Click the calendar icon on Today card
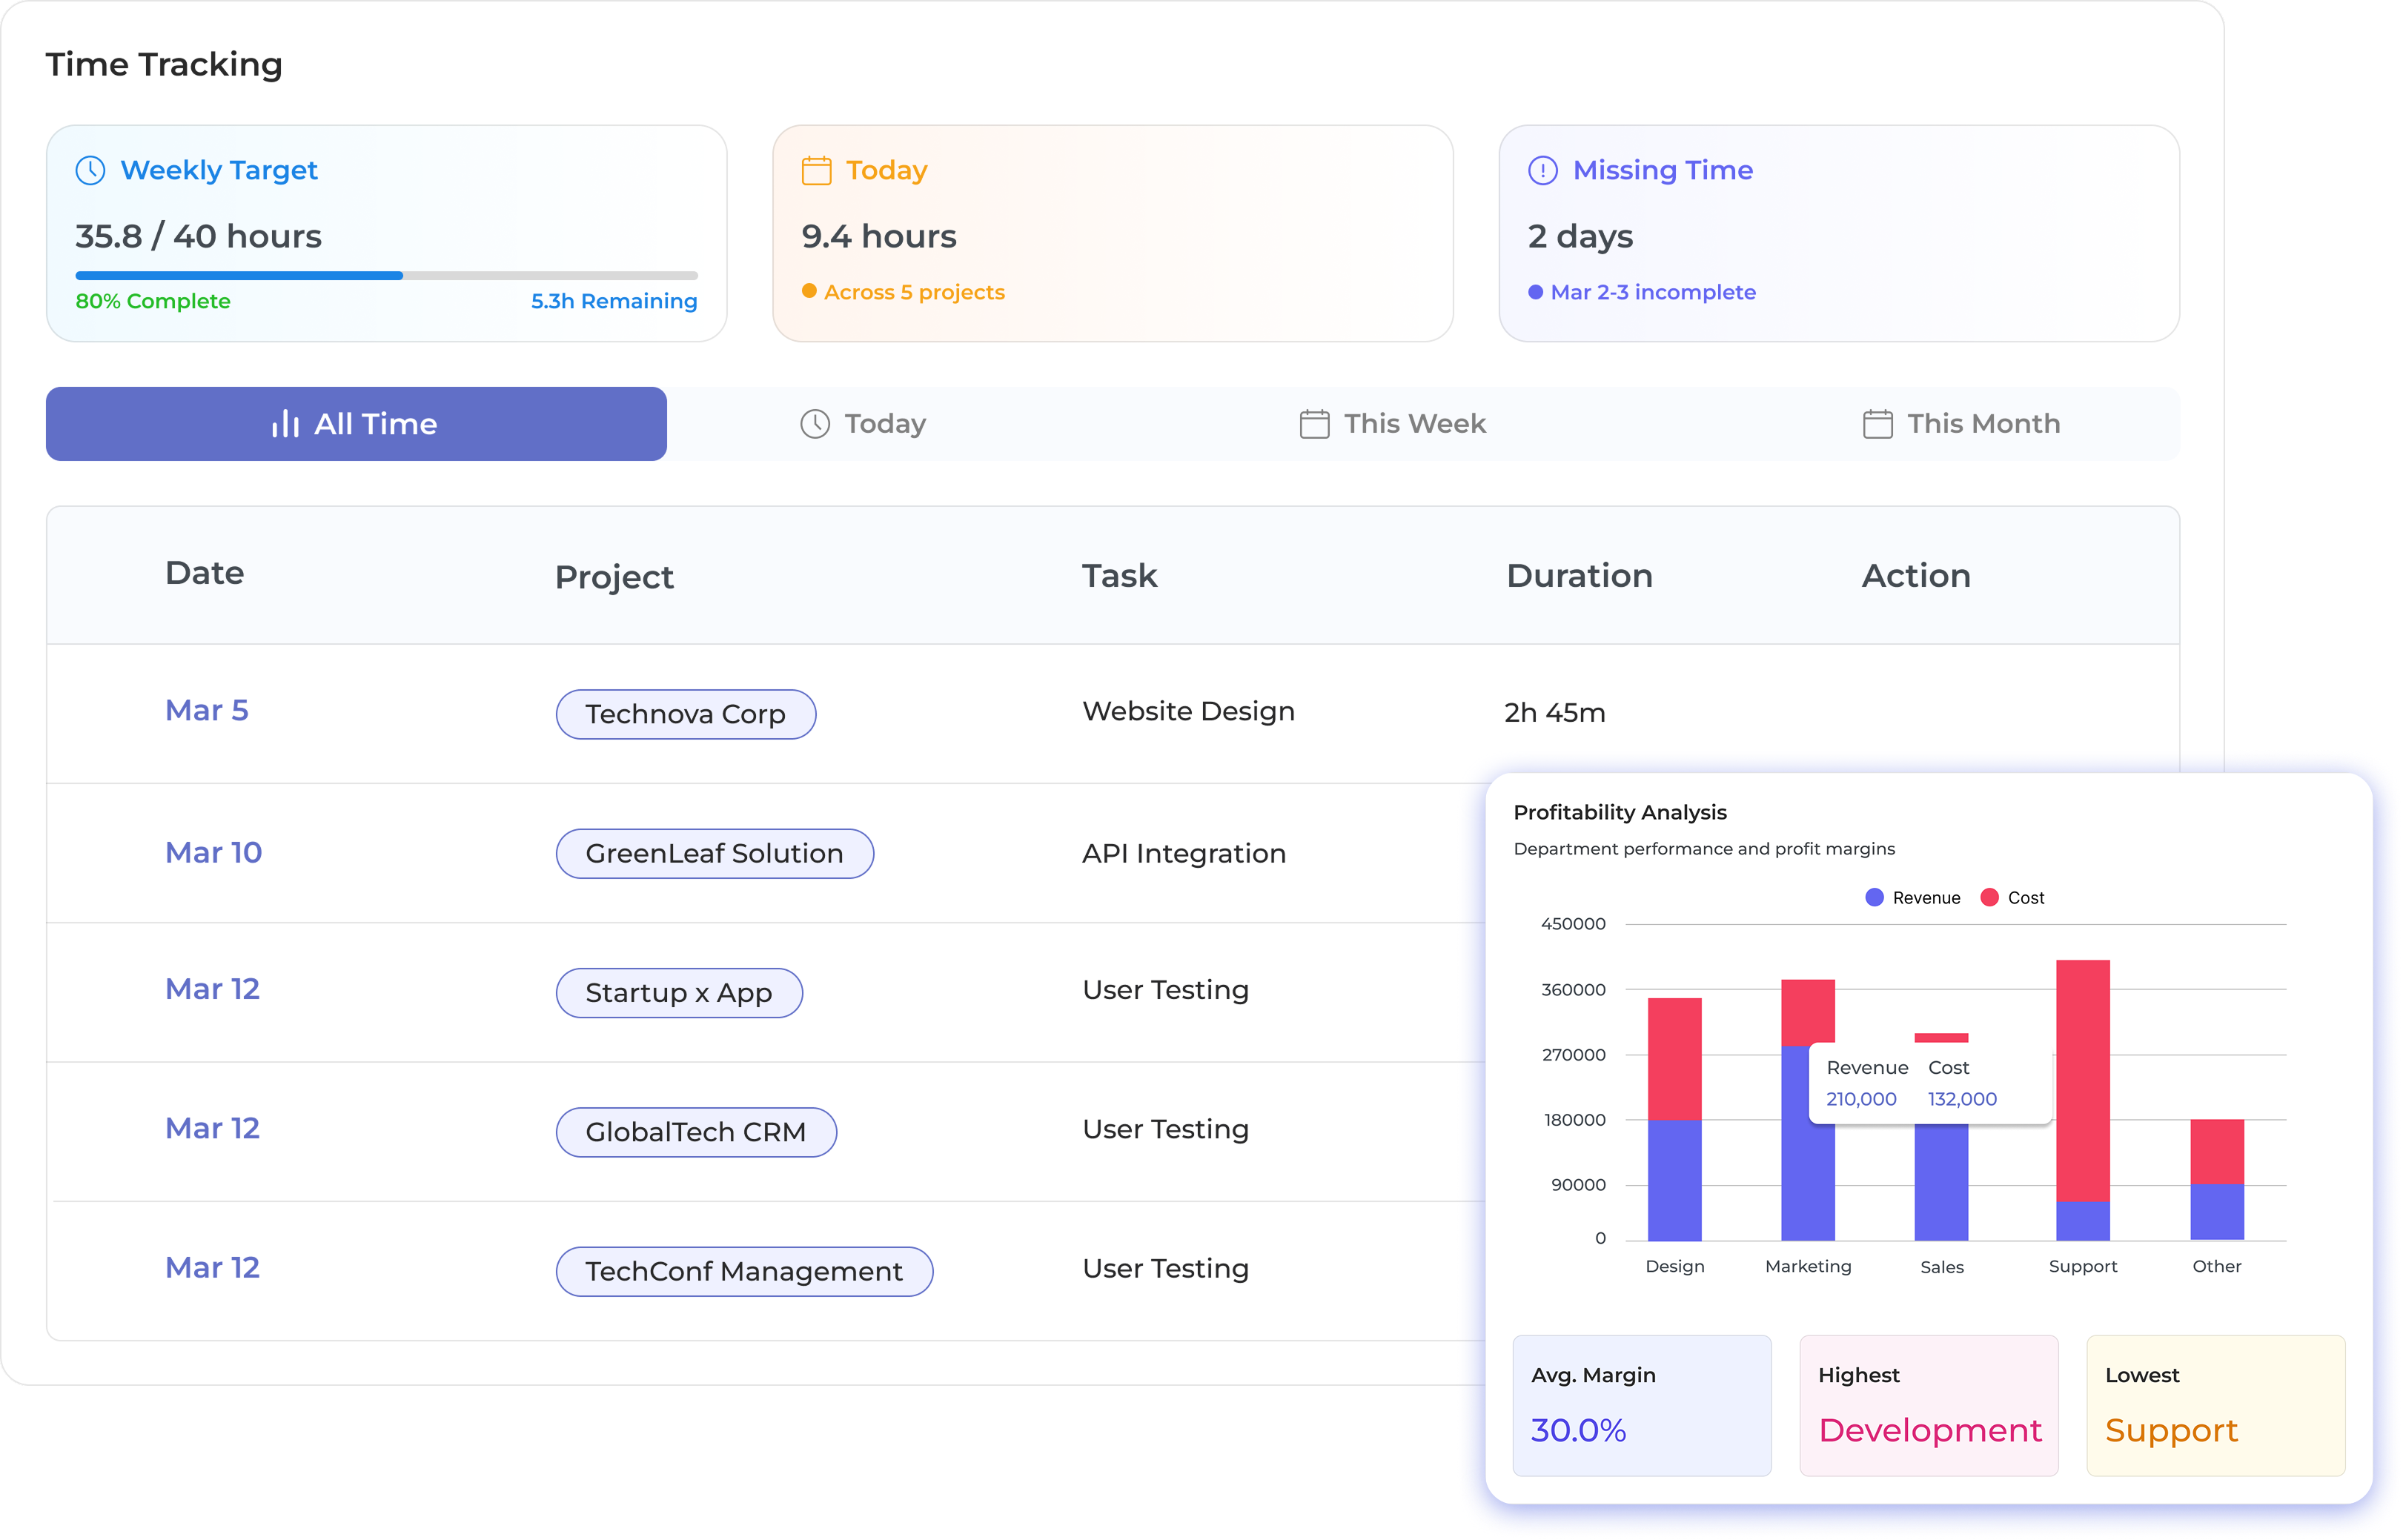The height and width of the screenshot is (1540, 2403). click(x=815, y=170)
